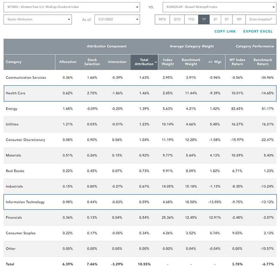Viewport: 280px width, 272px height.
Task: Click the Financials row label
Action: coord(14,217)
